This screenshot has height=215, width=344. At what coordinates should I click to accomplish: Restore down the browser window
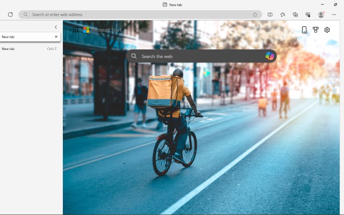335,4
